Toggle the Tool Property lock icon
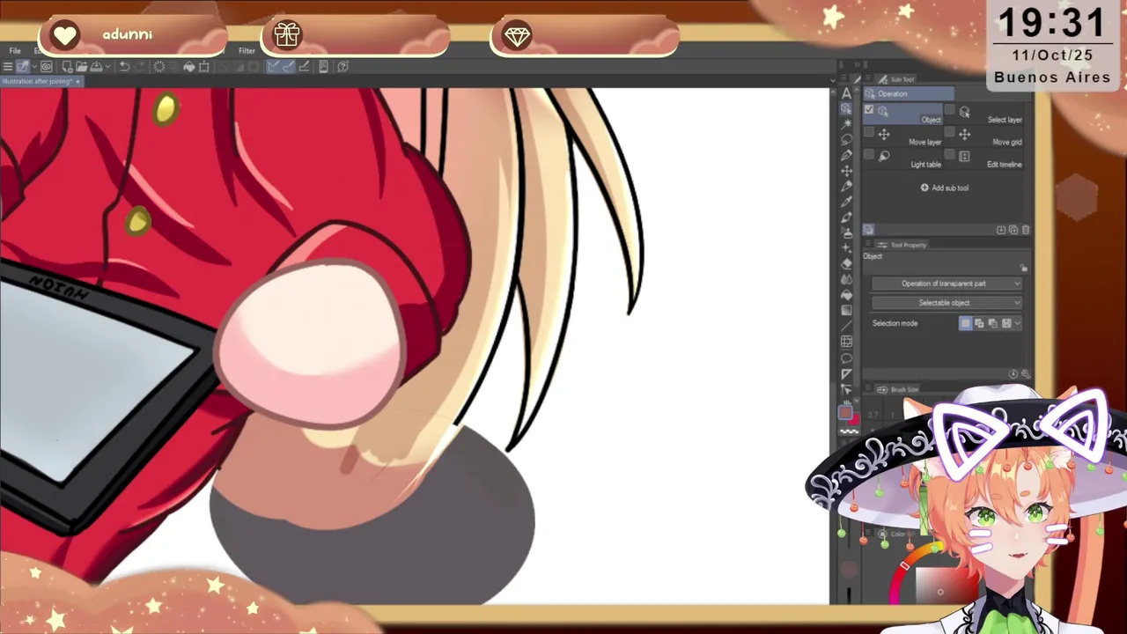Image resolution: width=1127 pixels, height=634 pixels. click(x=1023, y=268)
